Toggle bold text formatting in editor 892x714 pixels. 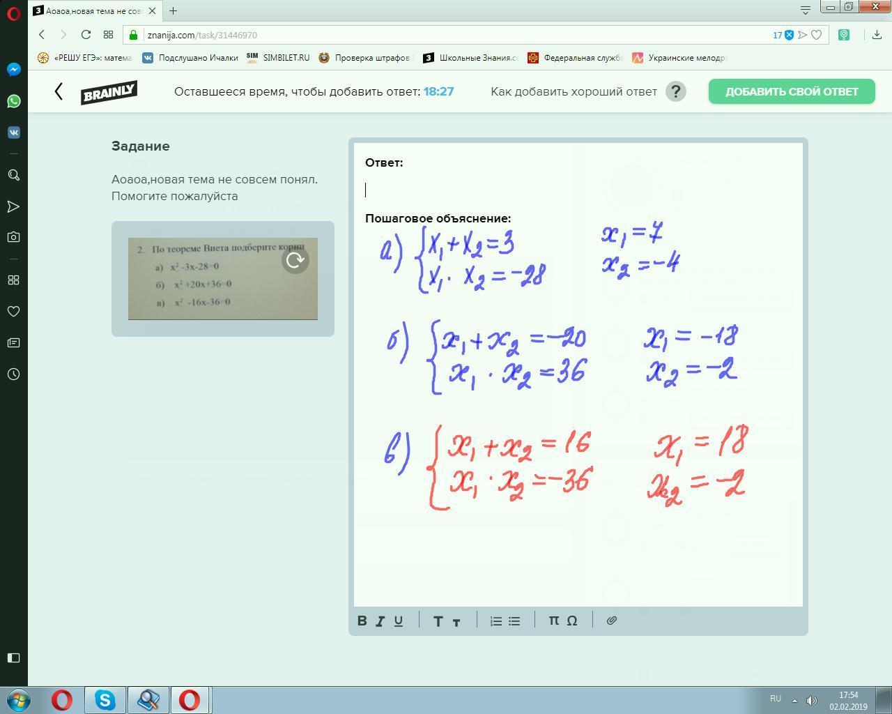tap(362, 621)
